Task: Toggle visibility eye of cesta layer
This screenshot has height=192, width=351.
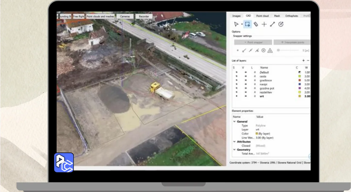Action: point(246,77)
